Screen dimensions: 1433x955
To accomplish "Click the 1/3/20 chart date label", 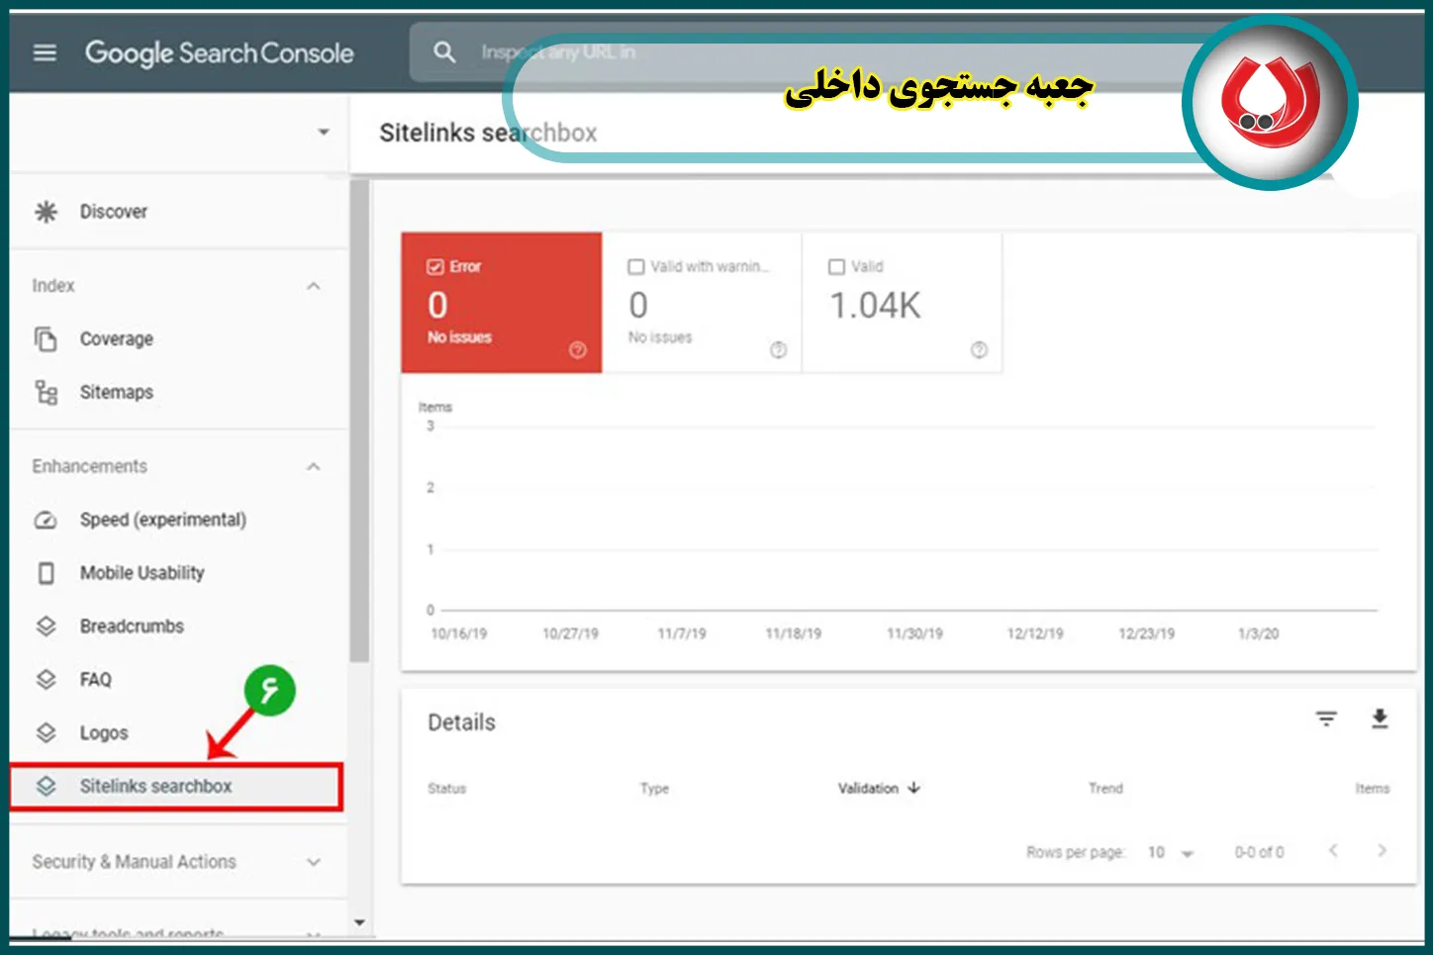I will click(x=1258, y=633).
